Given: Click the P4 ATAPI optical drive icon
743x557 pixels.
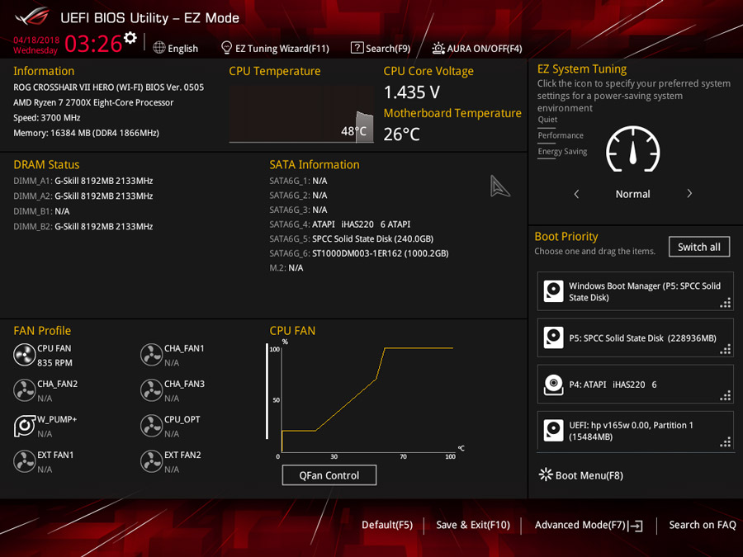Looking at the screenshot, I should click(553, 384).
